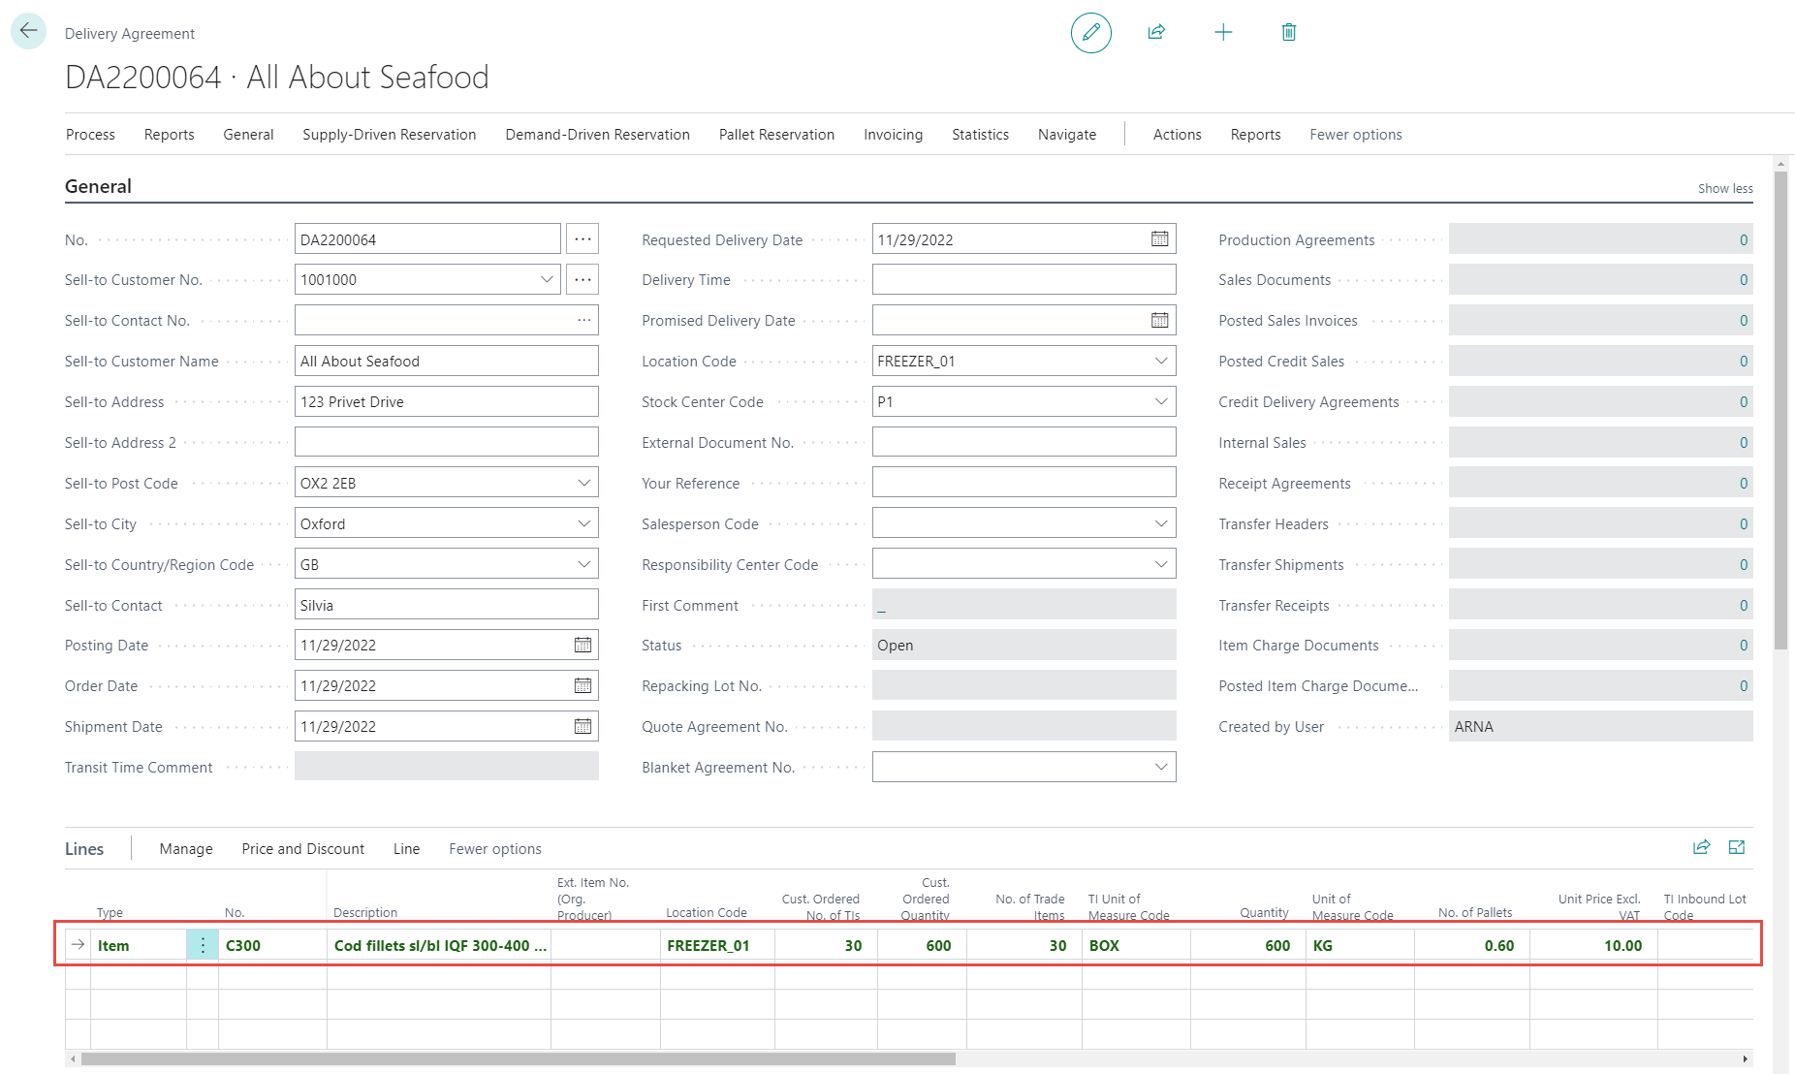Open ellipsis next to Sell-to Customer No.
Viewport: 1795px width, 1074px height.
click(583, 279)
